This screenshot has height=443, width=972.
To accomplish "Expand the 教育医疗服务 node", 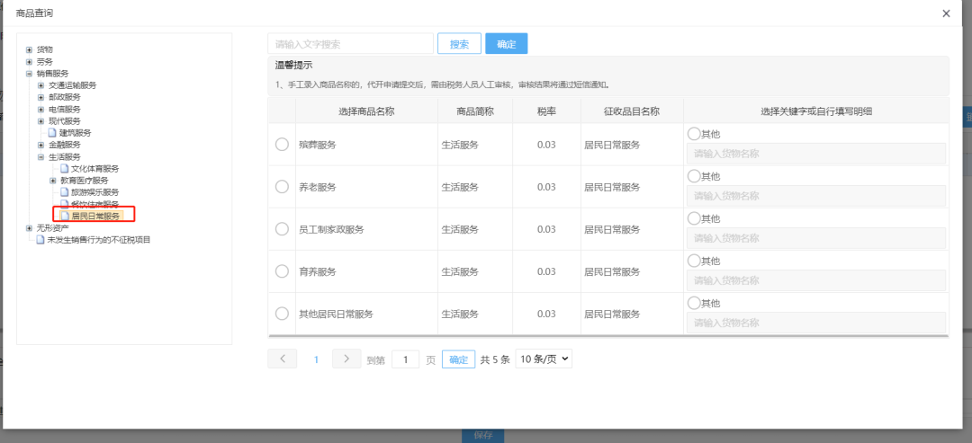I will pos(53,181).
